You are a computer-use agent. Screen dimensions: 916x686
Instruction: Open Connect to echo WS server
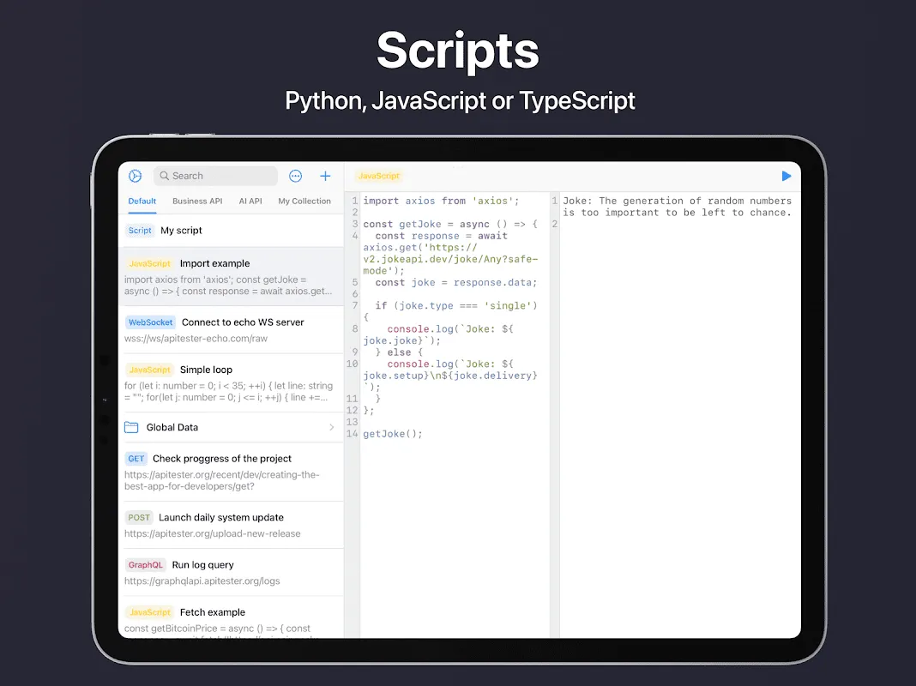coord(231,330)
